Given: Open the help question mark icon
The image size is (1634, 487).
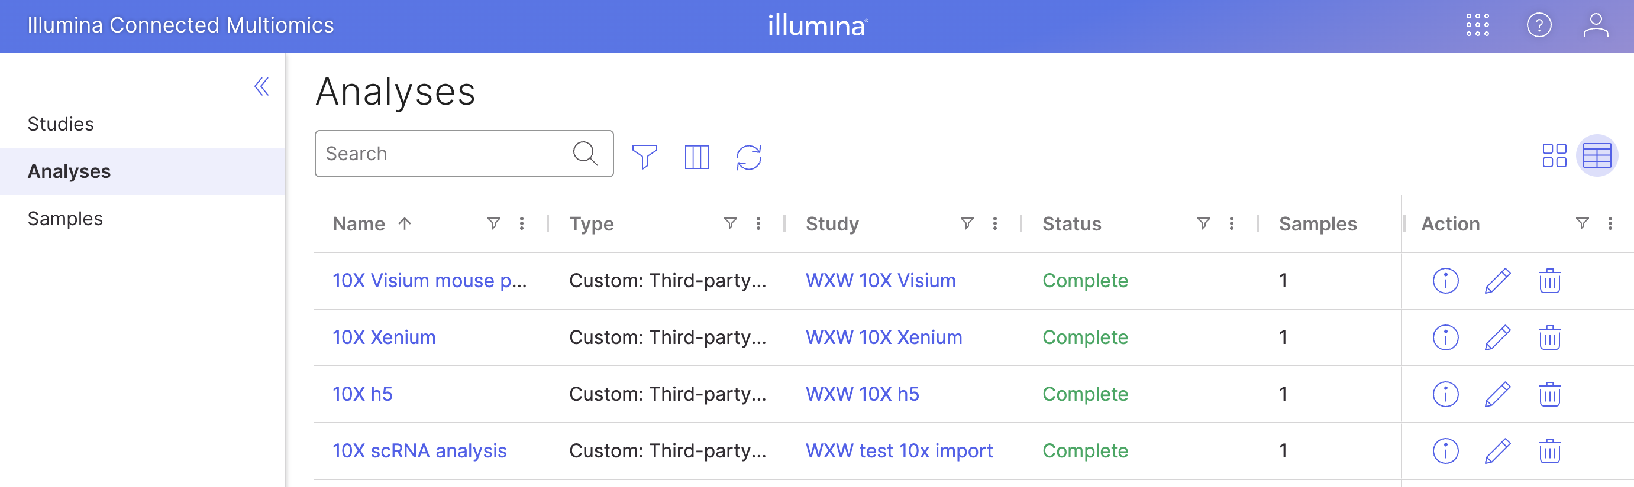Looking at the screenshot, I should click(x=1538, y=25).
